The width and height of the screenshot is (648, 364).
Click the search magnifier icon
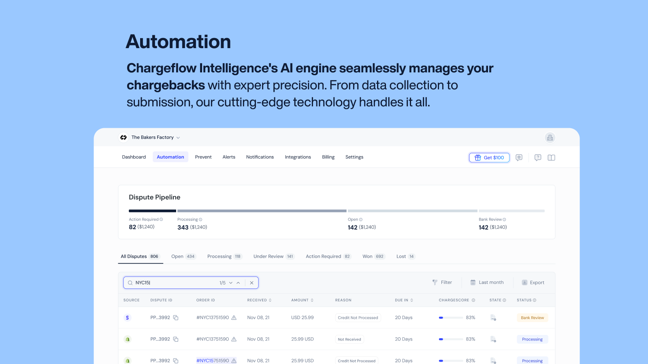tap(130, 282)
